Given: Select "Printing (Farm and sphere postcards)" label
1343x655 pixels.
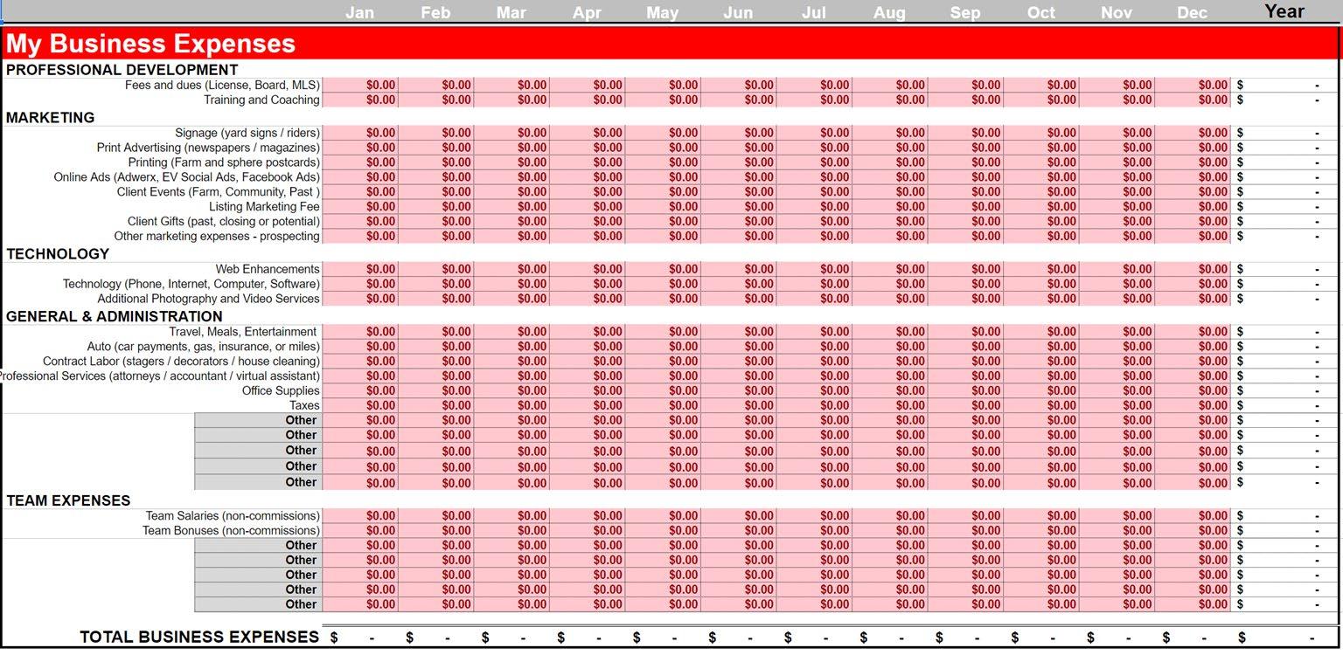Looking at the screenshot, I should 225,163.
